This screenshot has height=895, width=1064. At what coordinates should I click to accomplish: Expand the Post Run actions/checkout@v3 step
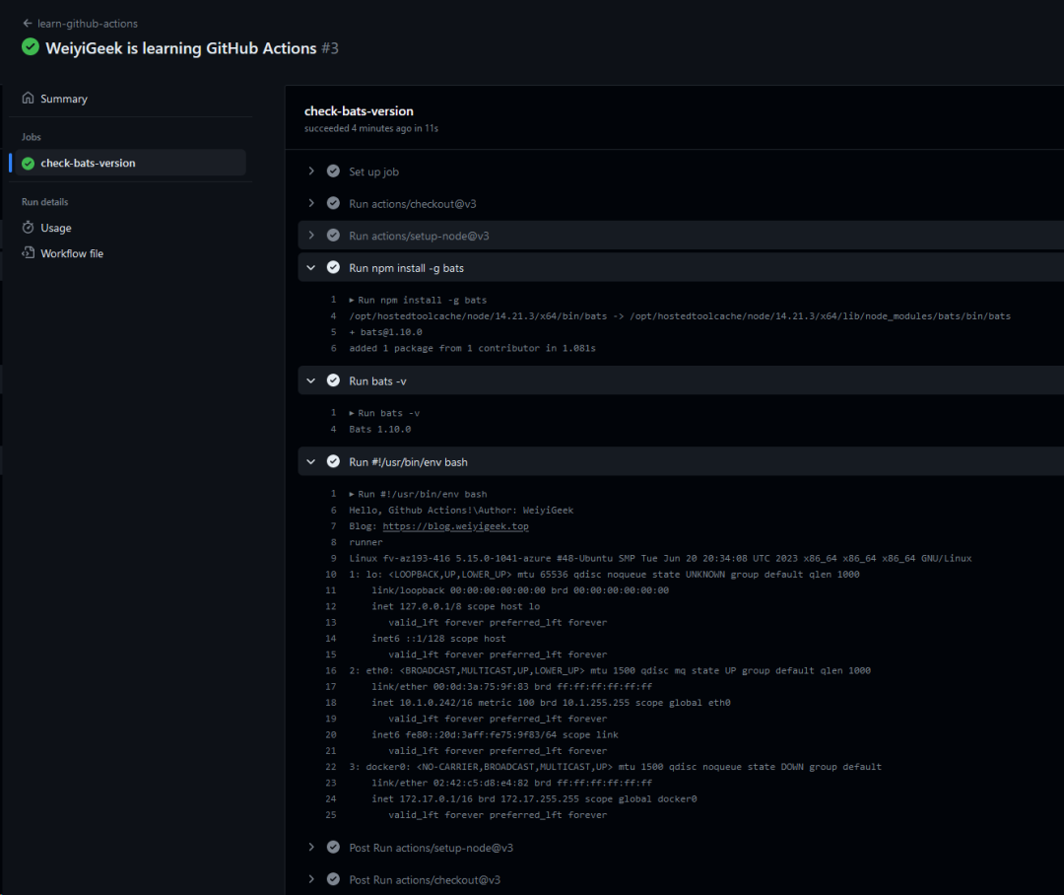312,879
